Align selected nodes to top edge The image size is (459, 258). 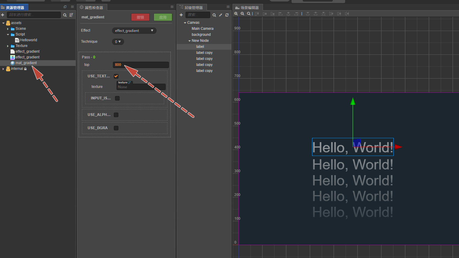point(257,14)
